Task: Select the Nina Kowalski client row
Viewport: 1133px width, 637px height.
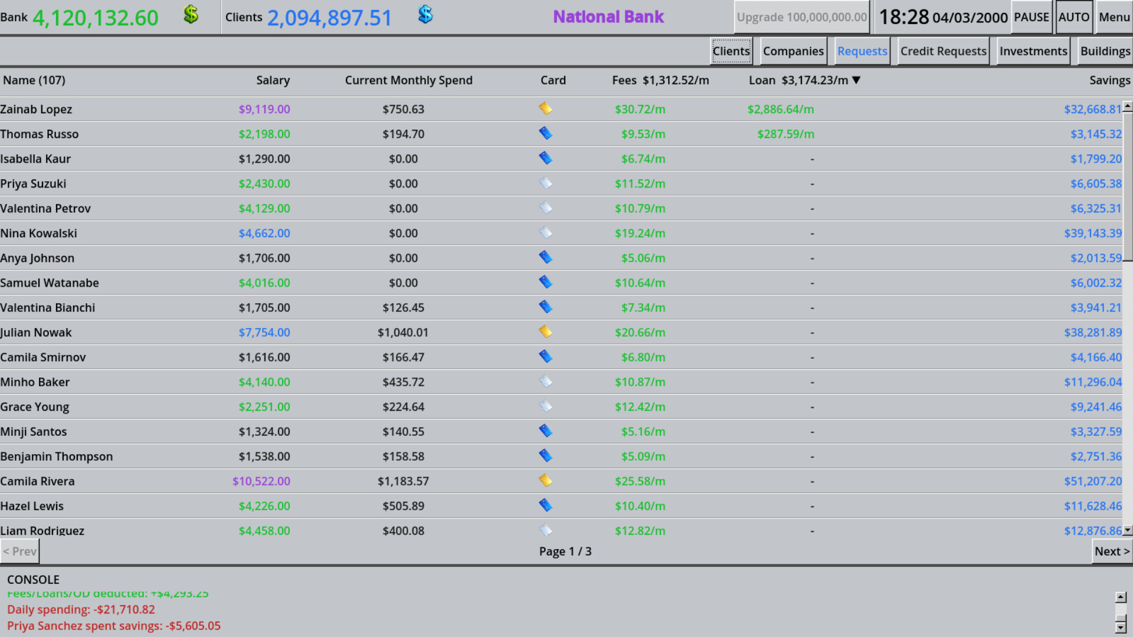Action: (236, 233)
